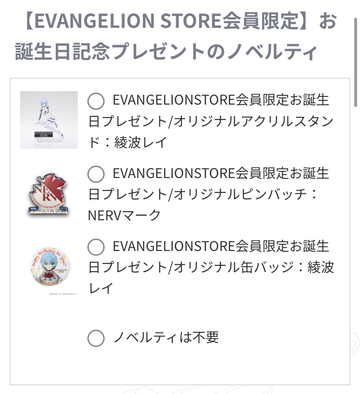This screenshot has width=360, height=394.
Task: Click the EVANGELION STORE base plate in stand image
Action: click(x=44, y=134)
